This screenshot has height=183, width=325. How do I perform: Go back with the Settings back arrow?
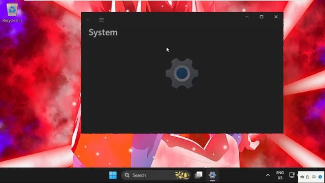(88, 20)
